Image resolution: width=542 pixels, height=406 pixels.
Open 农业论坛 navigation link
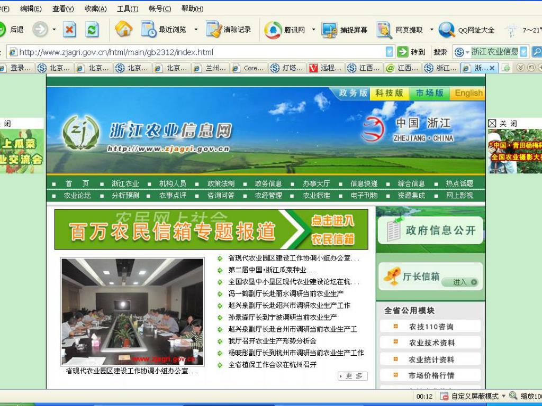[x=77, y=196]
